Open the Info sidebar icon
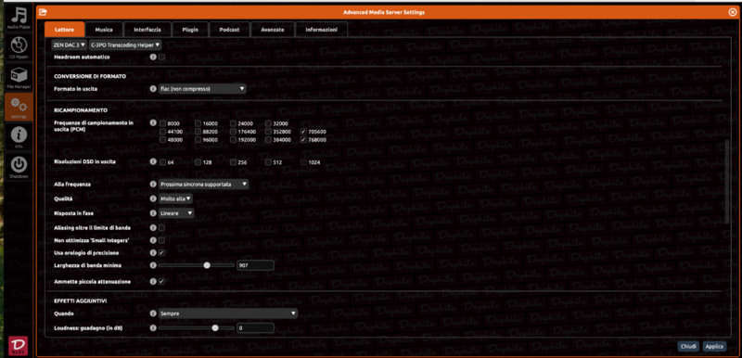The image size is (742, 358). tap(19, 137)
